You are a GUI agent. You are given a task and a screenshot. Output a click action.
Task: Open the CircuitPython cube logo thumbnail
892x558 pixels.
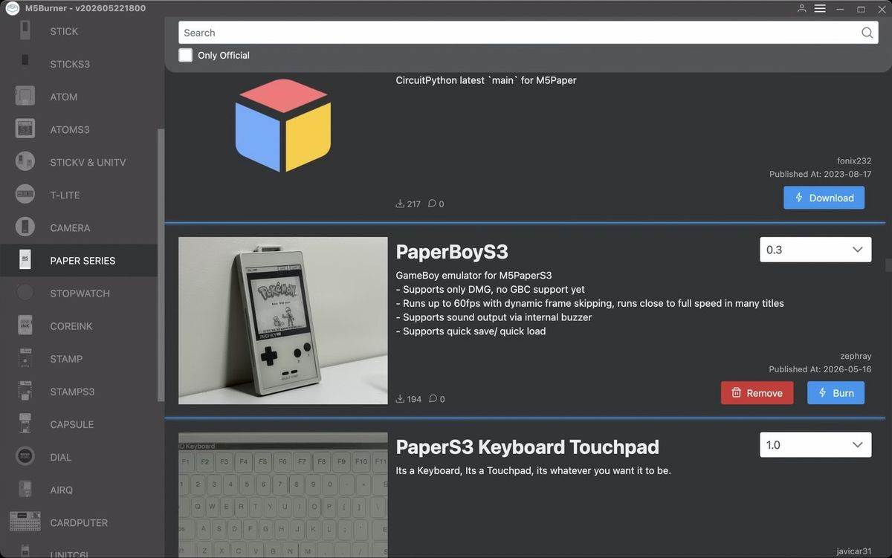pyautogui.click(x=283, y=125)
